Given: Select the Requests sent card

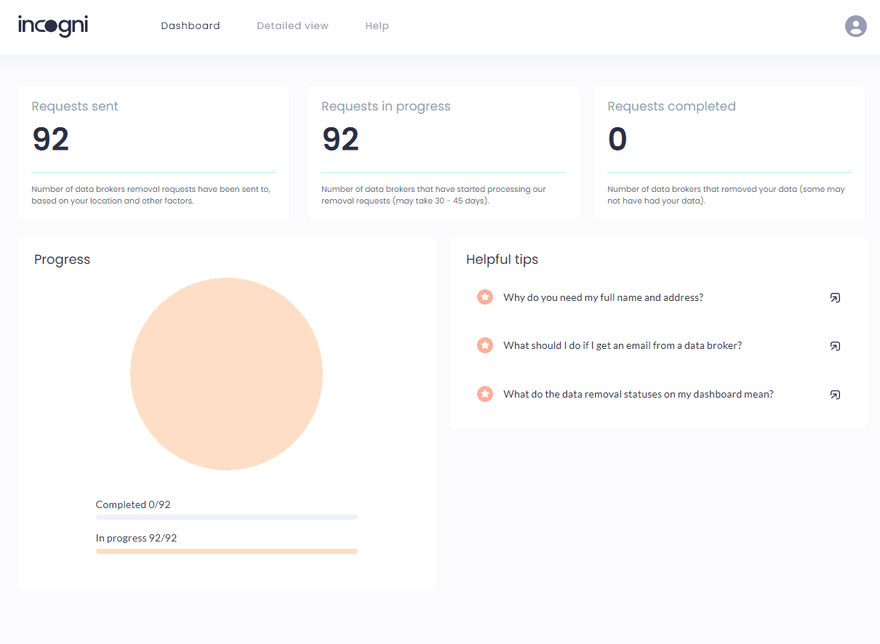Looking at the screenshot, I should pos(153,153).
